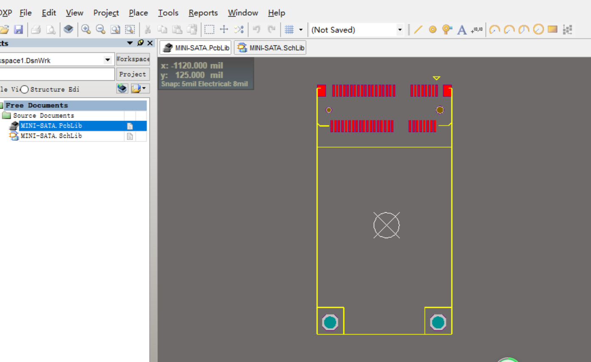Select the Place Line tool
The image size is (591, 362).
pos(418,30)
